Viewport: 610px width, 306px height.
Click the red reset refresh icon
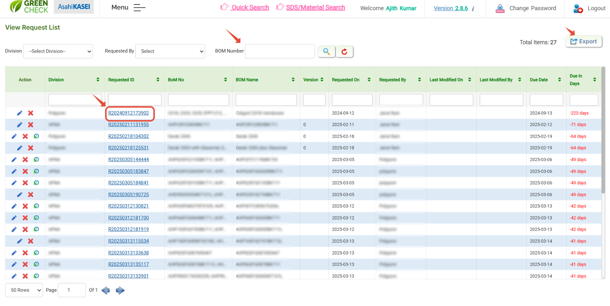344,52
